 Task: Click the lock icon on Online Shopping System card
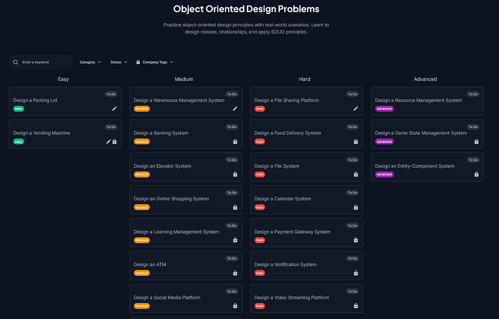[235, 207]
